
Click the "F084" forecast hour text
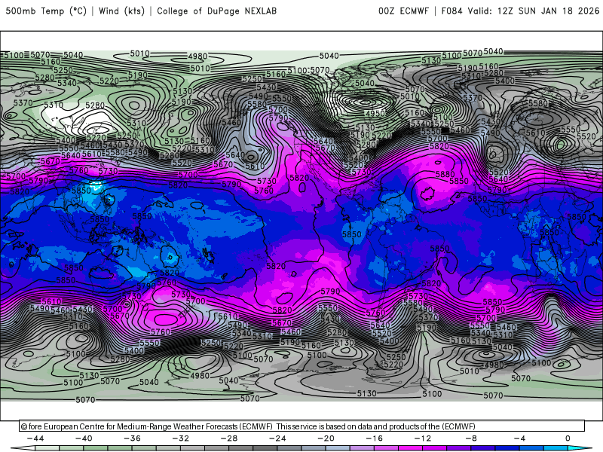(x=452, y=11)
